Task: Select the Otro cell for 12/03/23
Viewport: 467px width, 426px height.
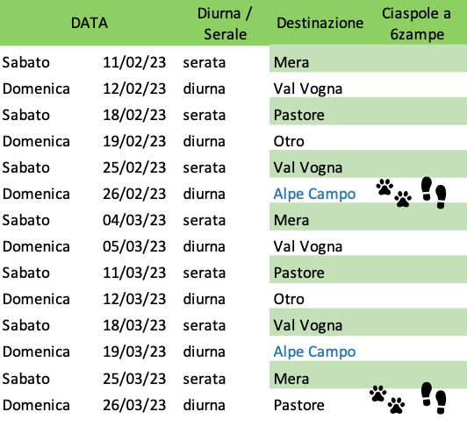Action: pos(289,299)
